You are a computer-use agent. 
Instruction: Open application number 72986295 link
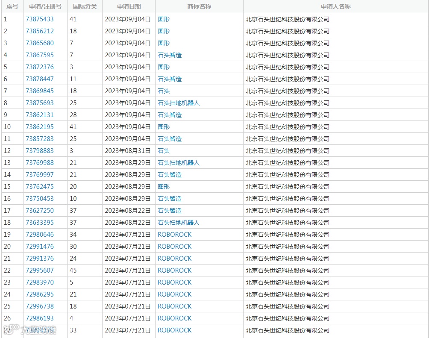[40, 294]
